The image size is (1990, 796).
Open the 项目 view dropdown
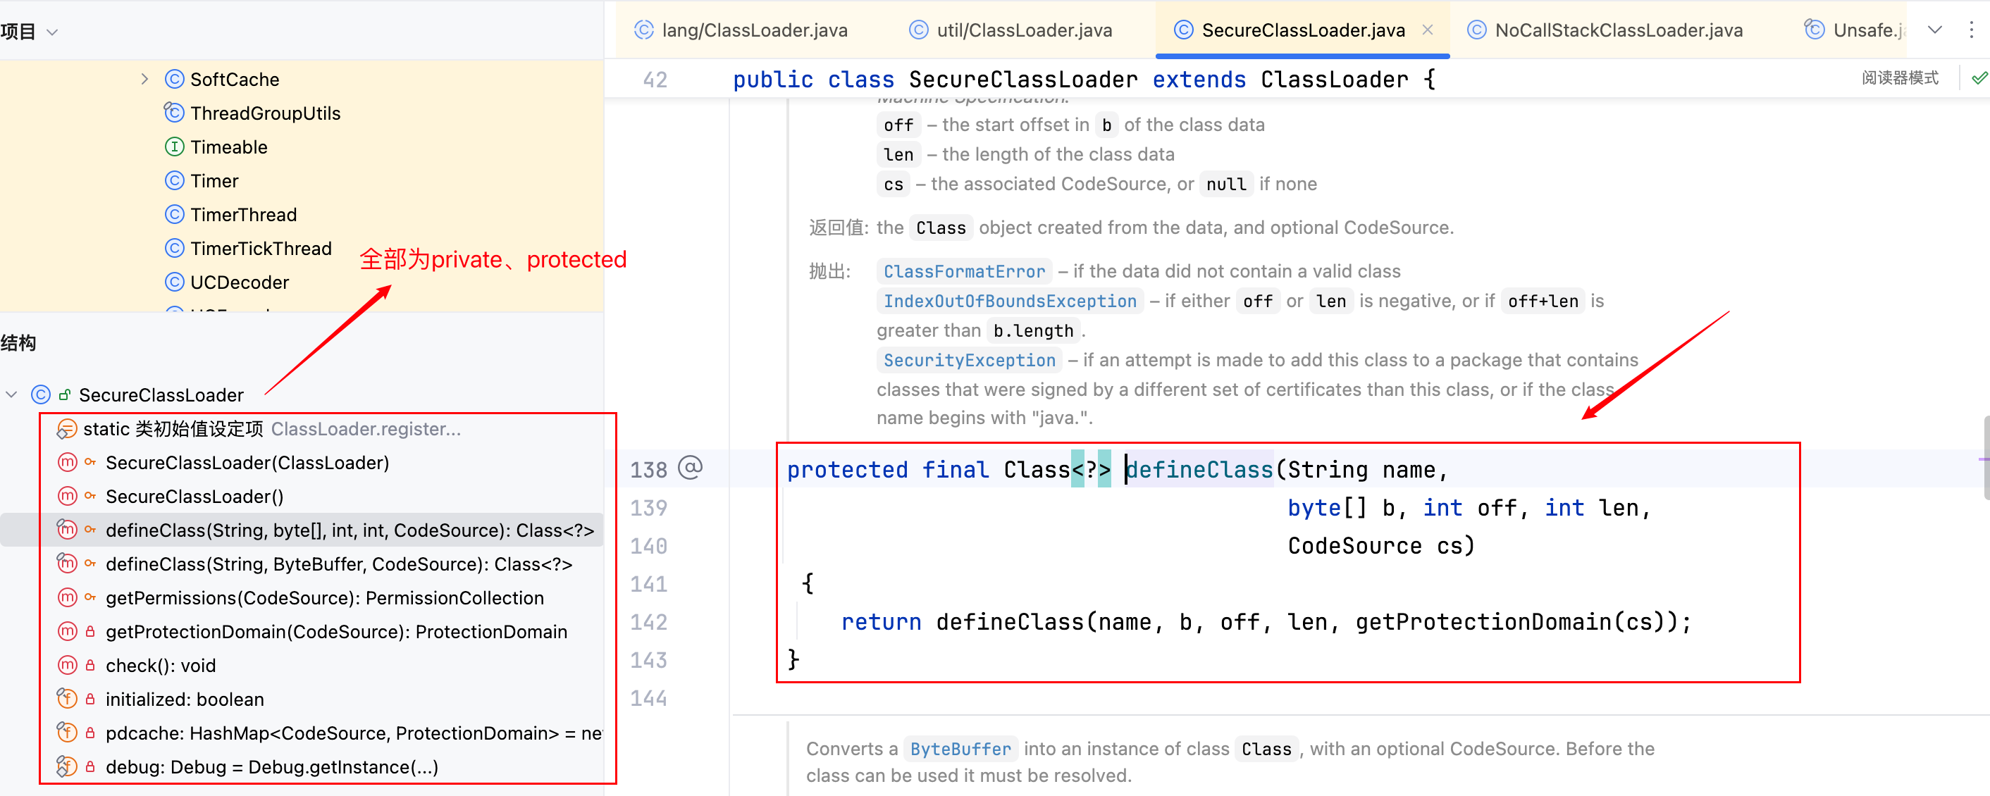click(51, 32)
